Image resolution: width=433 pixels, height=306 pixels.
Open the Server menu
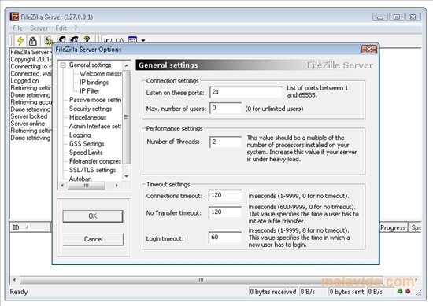pyautogui.click(x=39, y=28)
